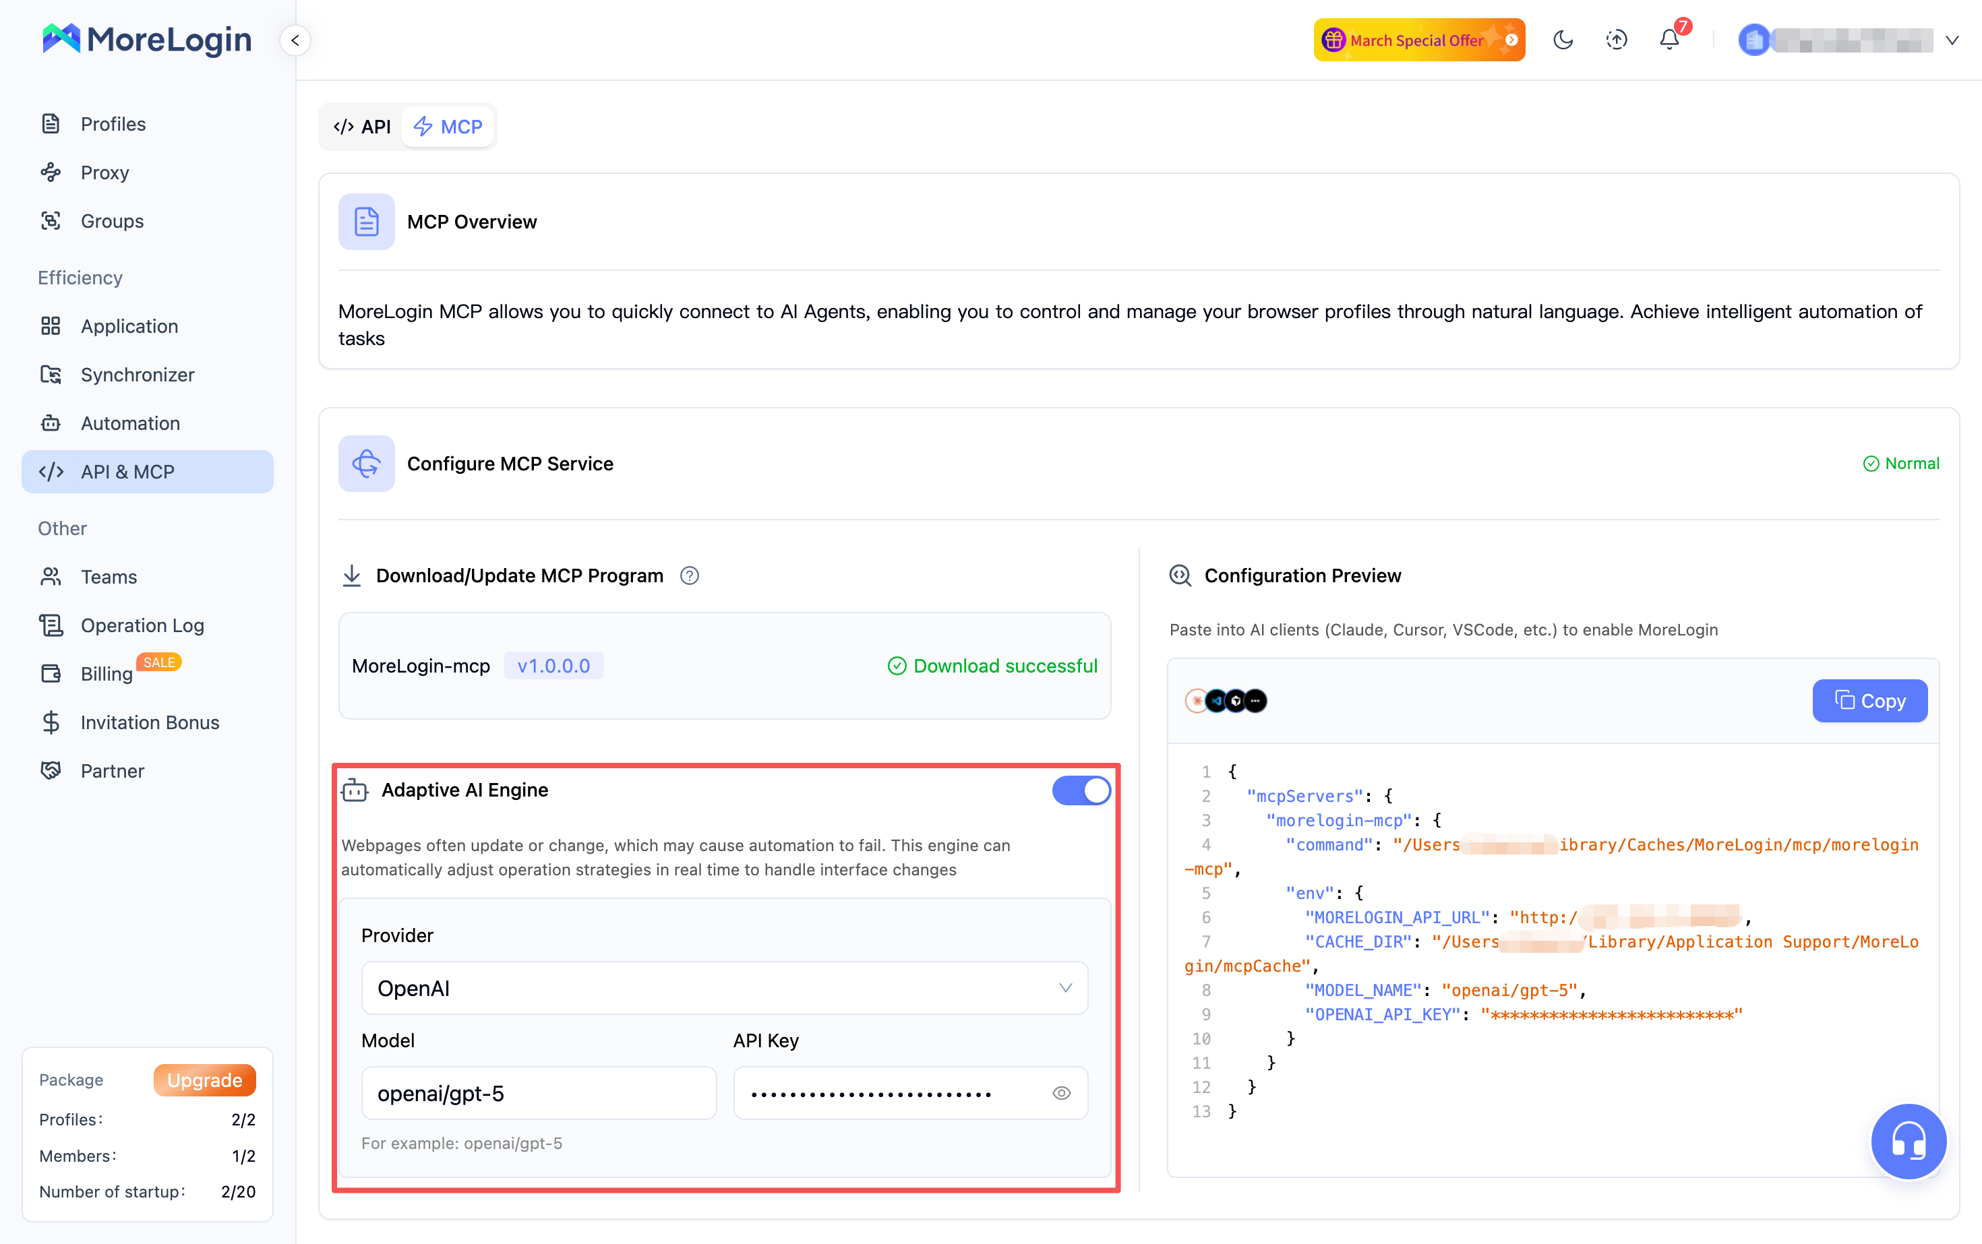Open customer support headset chat
This screenshot has width=1982, height=1244.
point(1909,1141)
